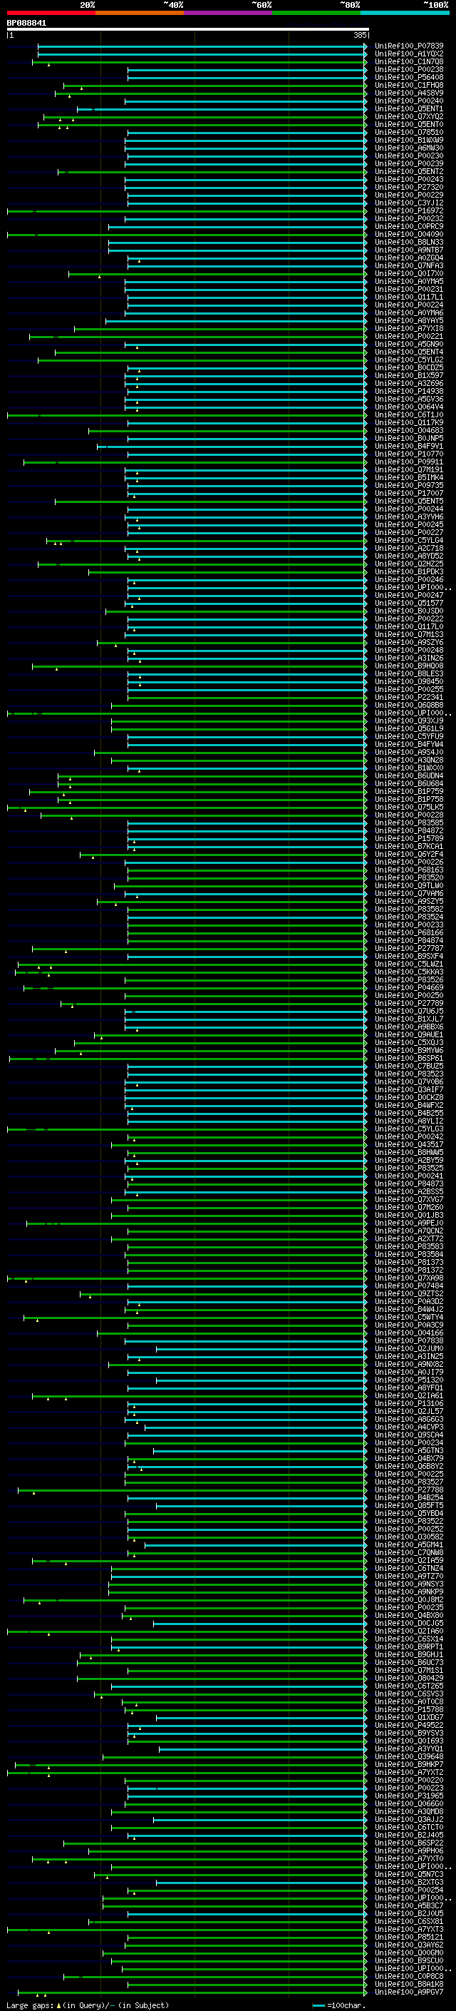The width and height of the screenshot is (456, 2011).
Task: Choose the UniRef100_A3QMD8 hit
Action: (x=409, y=1811)
